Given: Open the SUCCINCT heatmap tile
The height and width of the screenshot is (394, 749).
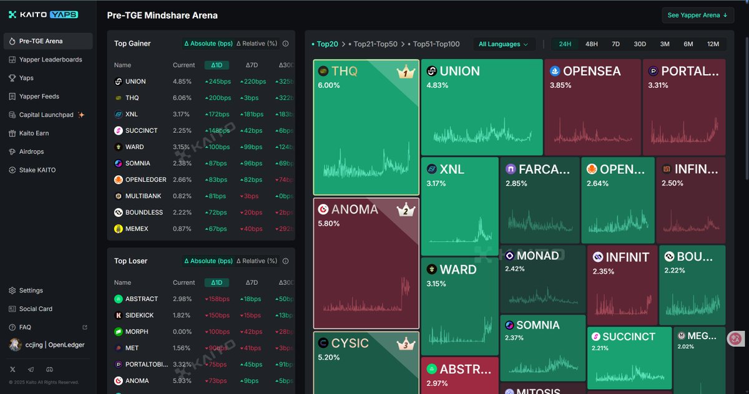Looking at the screenshot, I should (x=630, y=358).
